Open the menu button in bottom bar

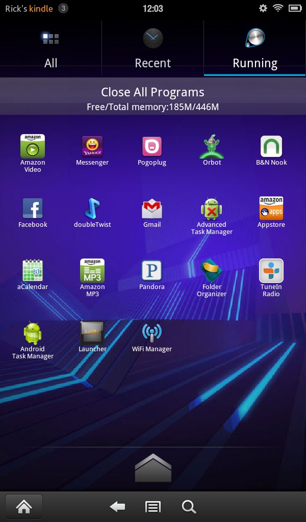153,507
